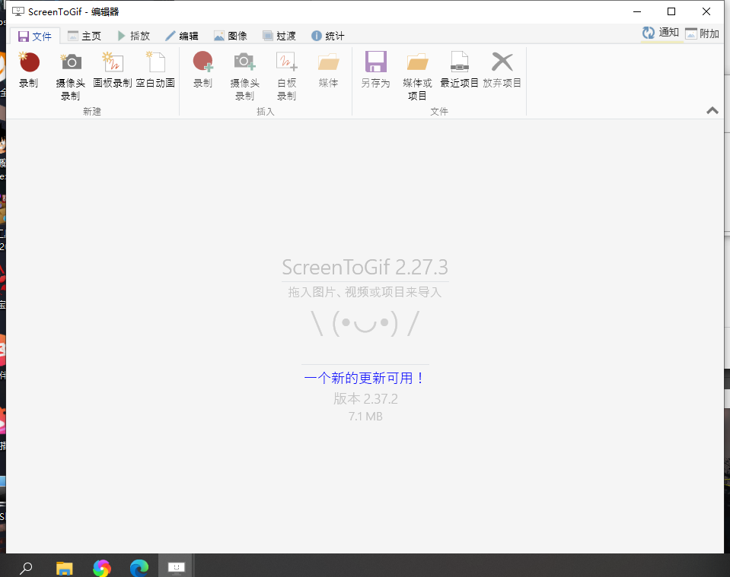The image size is (730, 577).
Task: Create a 空白动画 blank animation
Action: tap(155, 62)
